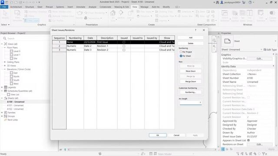
Task: Click the Help question mark icon
Action: 250,2
